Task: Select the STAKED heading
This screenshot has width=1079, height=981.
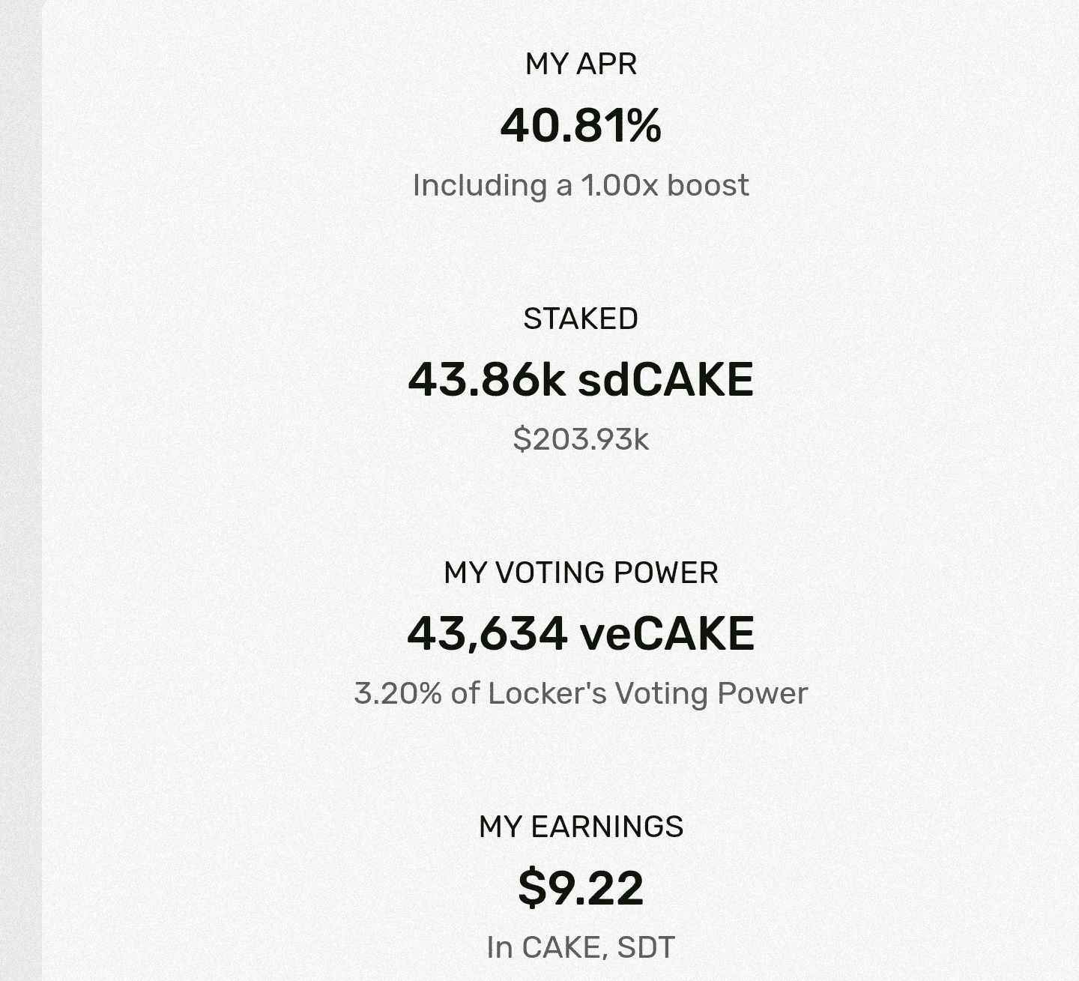Action: coord(581,319)
